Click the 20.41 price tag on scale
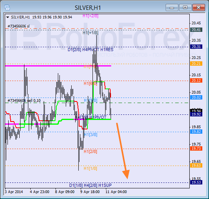The width and height of the screenshot is (209, 199). pos(196,30)
